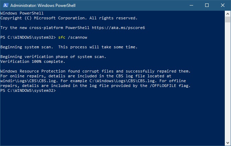The height and width of the screenshot is (146, 231).
Task: Click the last PS C:\WINDOWS\system32> prompt
Action: [28, 90]
